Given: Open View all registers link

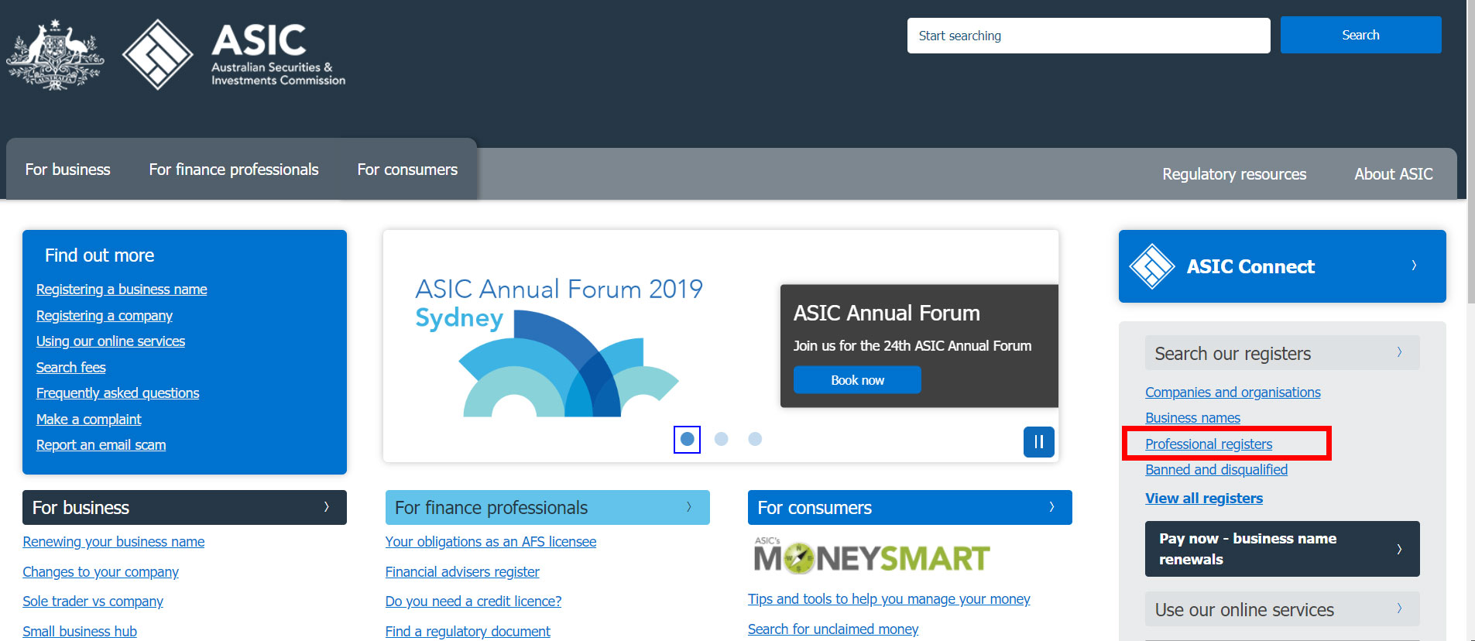Looking at the screenshot, I should tap(1204, 499).
